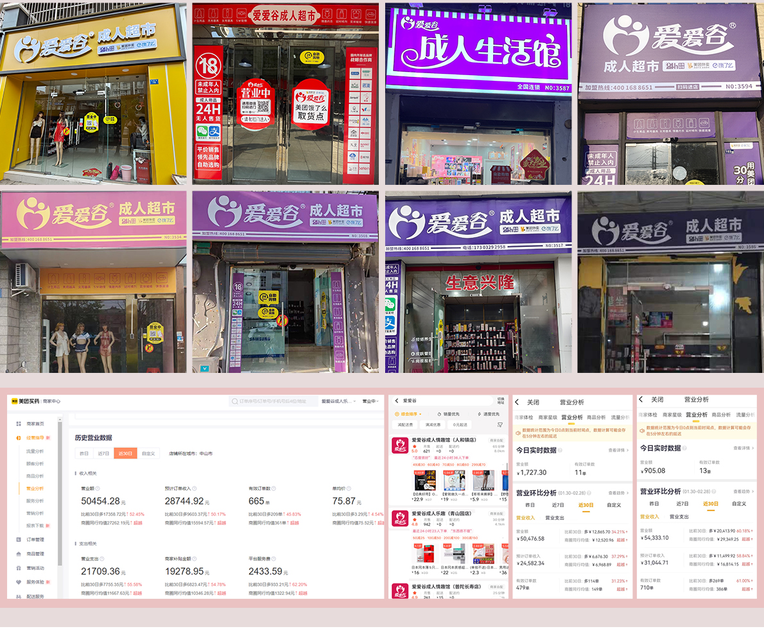Open the 报表下载 sidebar link
Screen dimensions: 764x638
coord(35,526)
